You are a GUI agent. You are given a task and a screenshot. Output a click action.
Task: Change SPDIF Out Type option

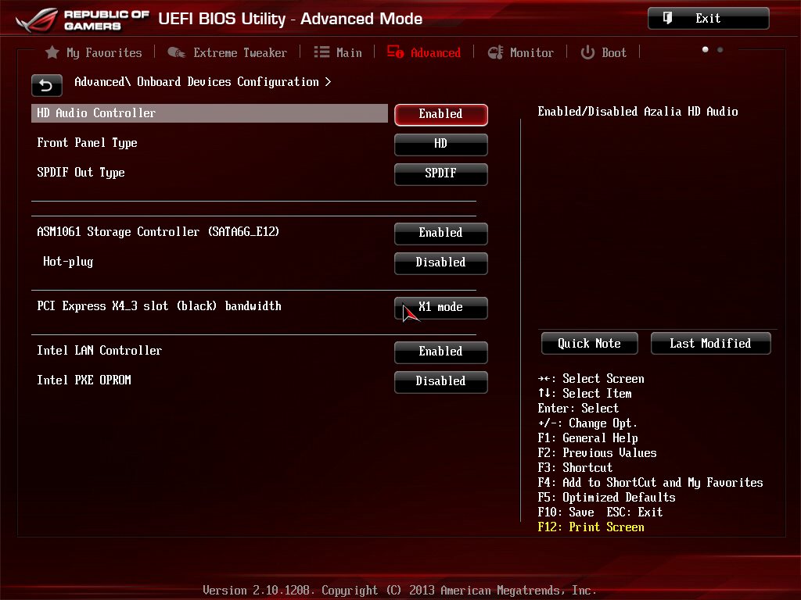pyautogui.click(x=441, y=174)
